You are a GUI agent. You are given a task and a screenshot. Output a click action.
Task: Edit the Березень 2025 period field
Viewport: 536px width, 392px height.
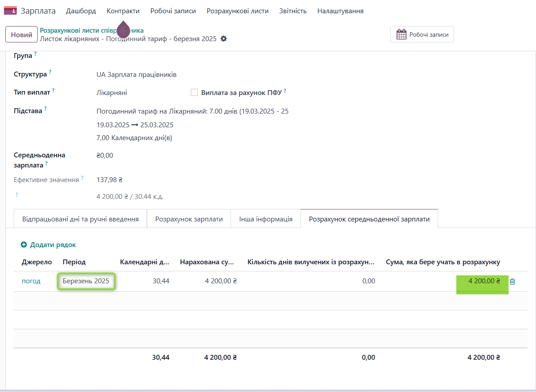[x=86, y=281]
